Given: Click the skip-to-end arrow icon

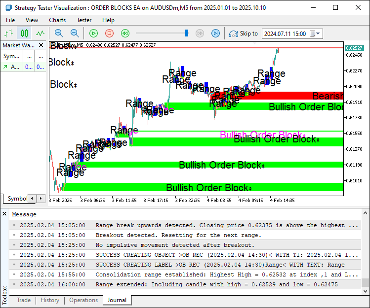Looking at the screenshot, I should click(215, 34).
